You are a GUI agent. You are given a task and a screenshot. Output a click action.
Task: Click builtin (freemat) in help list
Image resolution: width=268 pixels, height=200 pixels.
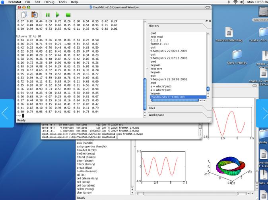coord(87,171)
